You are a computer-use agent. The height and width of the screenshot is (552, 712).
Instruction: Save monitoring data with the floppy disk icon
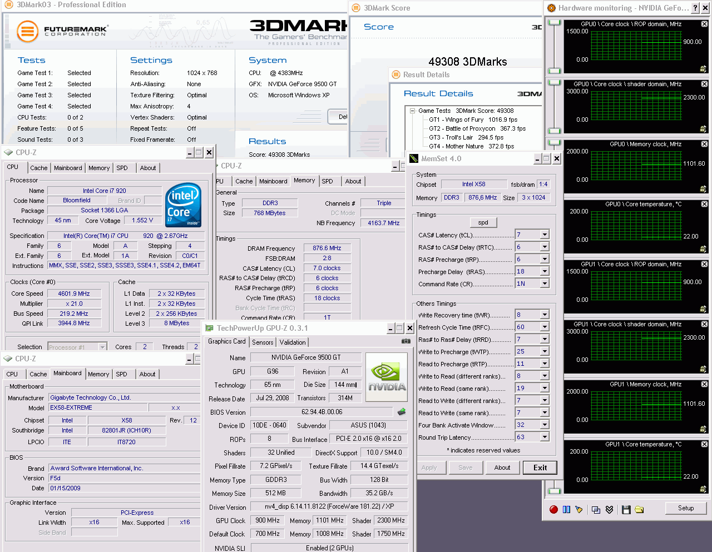pyautogui.click(x=626, y=509)
